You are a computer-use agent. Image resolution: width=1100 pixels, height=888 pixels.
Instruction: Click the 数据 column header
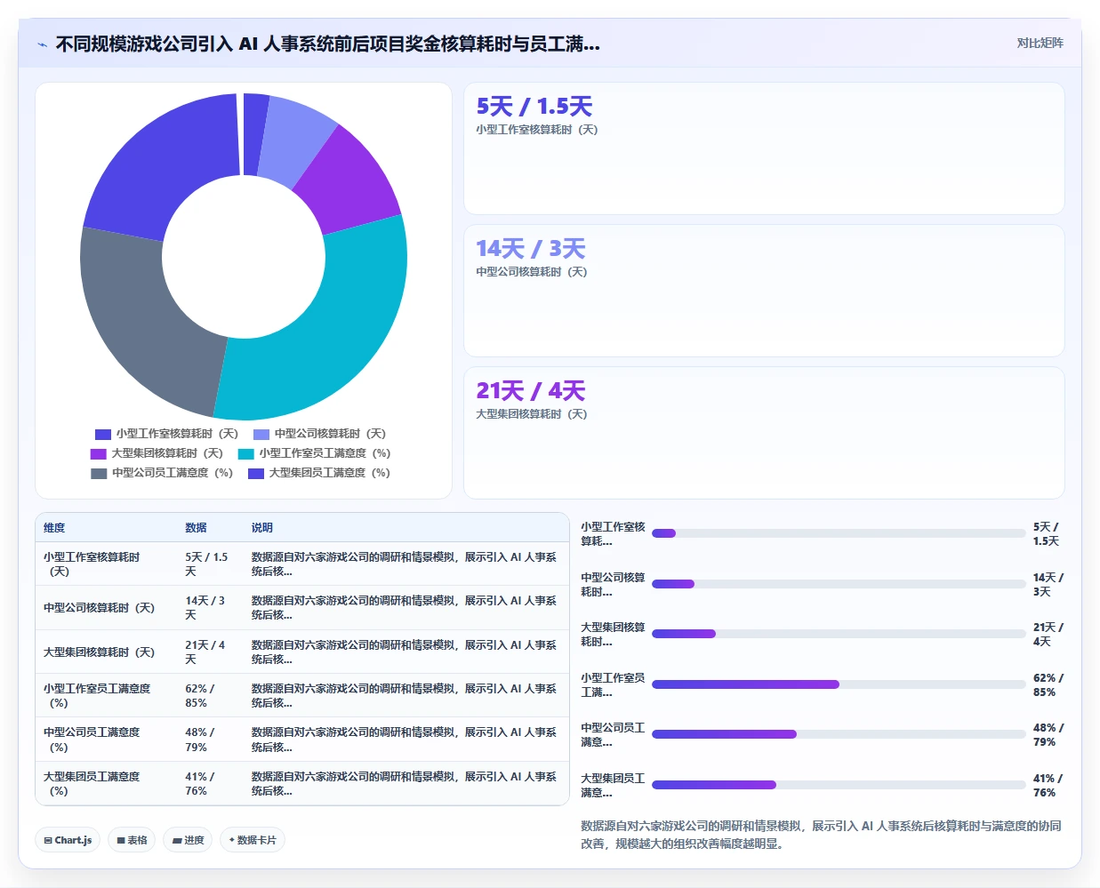point(196,528)
